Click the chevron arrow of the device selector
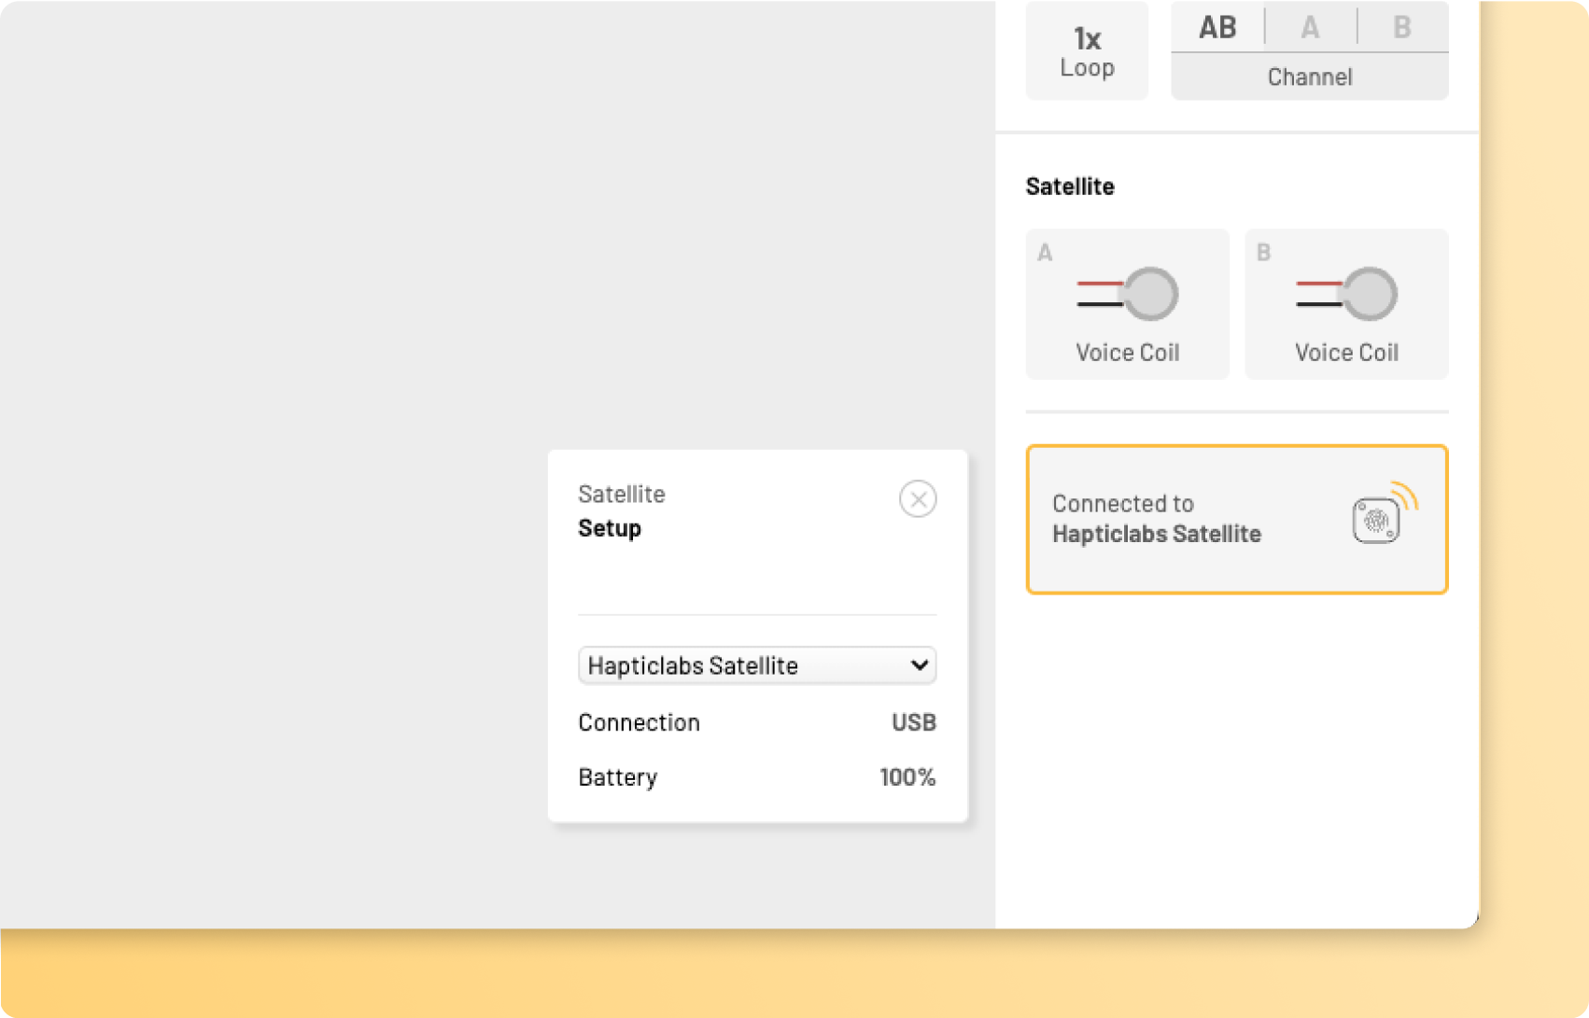Viewport: 1589px width, 1018px height. pos(919,665)
